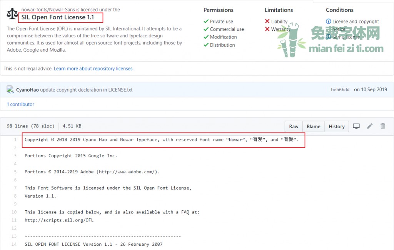
Task: Select line number 7
Action: (x=15, y=188)
